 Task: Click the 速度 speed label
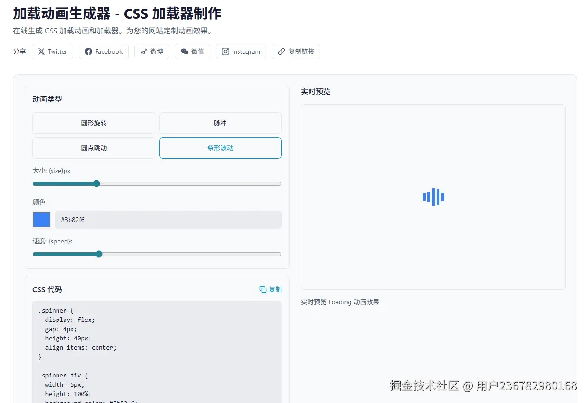(52, 241)
